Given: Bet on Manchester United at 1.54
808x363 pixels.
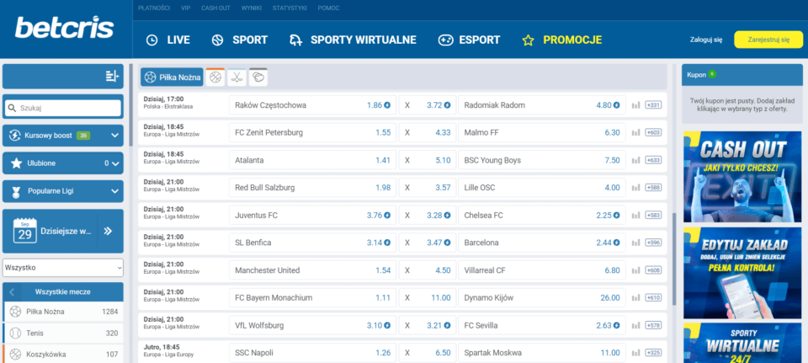Looking at the screenshot, I should coord(312,270).
